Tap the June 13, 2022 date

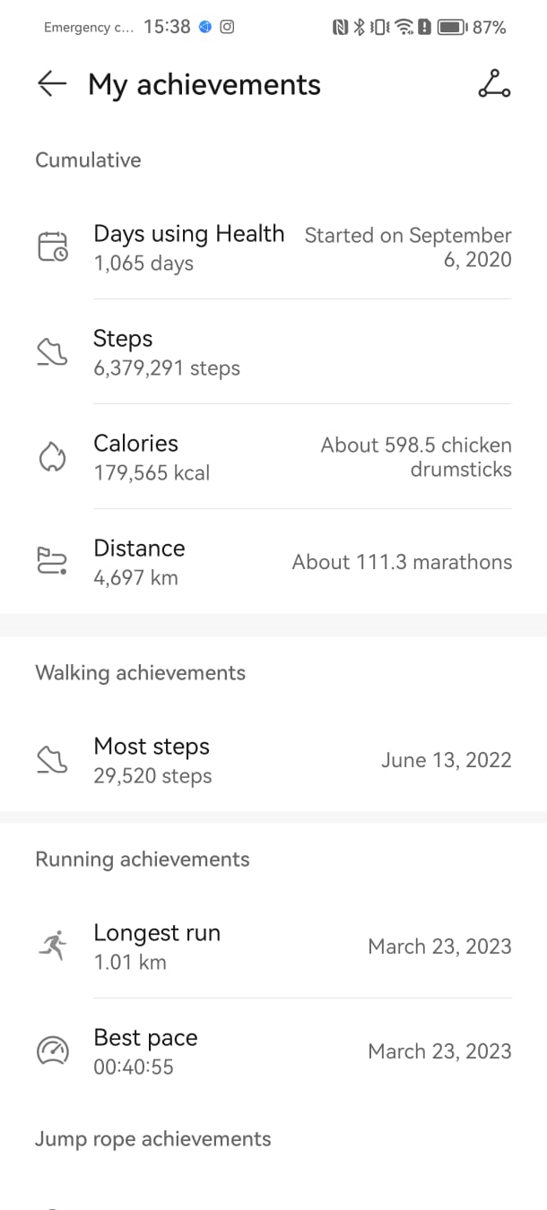(x=446, y=760)
